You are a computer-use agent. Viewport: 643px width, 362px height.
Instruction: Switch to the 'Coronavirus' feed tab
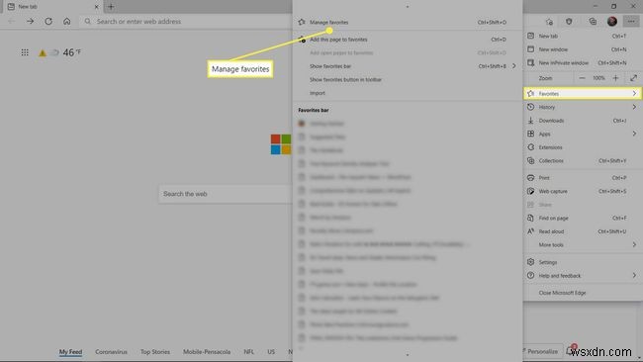pos(111,352)
